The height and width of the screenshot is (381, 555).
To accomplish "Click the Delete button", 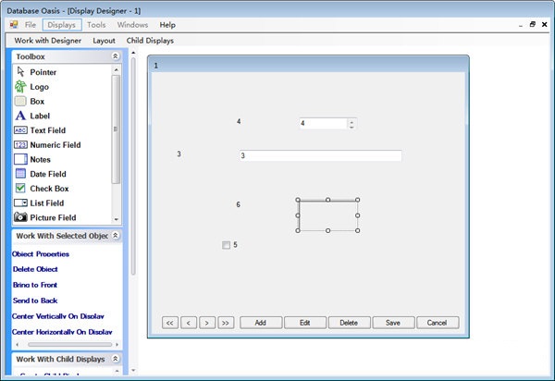I will pyautogui.click(x=350, y=323).
